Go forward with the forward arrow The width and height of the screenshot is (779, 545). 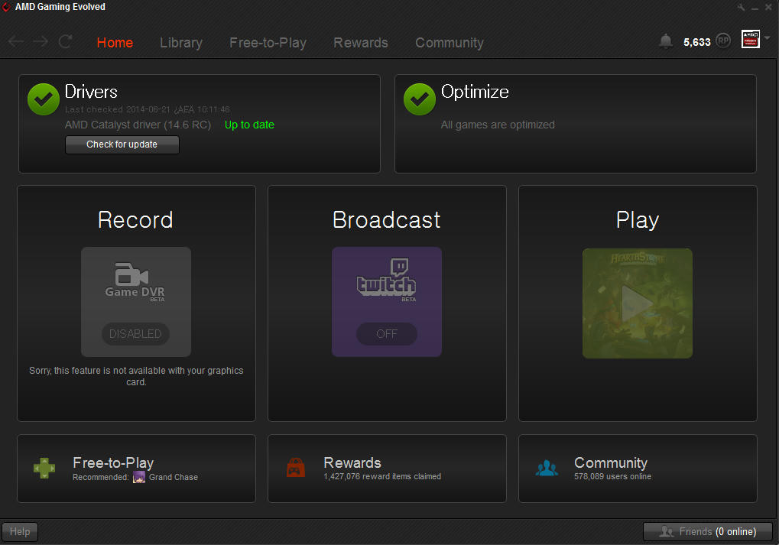[41, 42]
